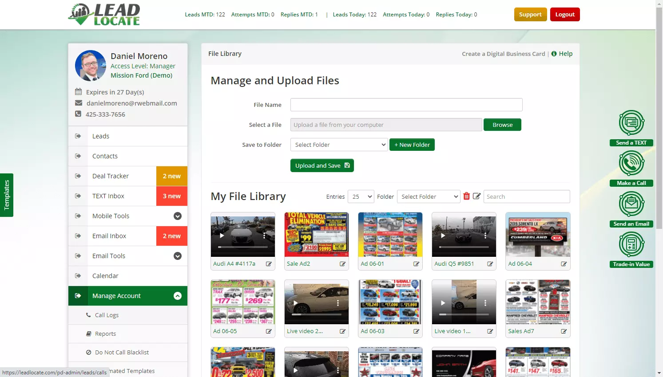Edit the Audi Q5 #9851 file name
The width and height of the screenshot is (663, 377).
click(490, 264)
